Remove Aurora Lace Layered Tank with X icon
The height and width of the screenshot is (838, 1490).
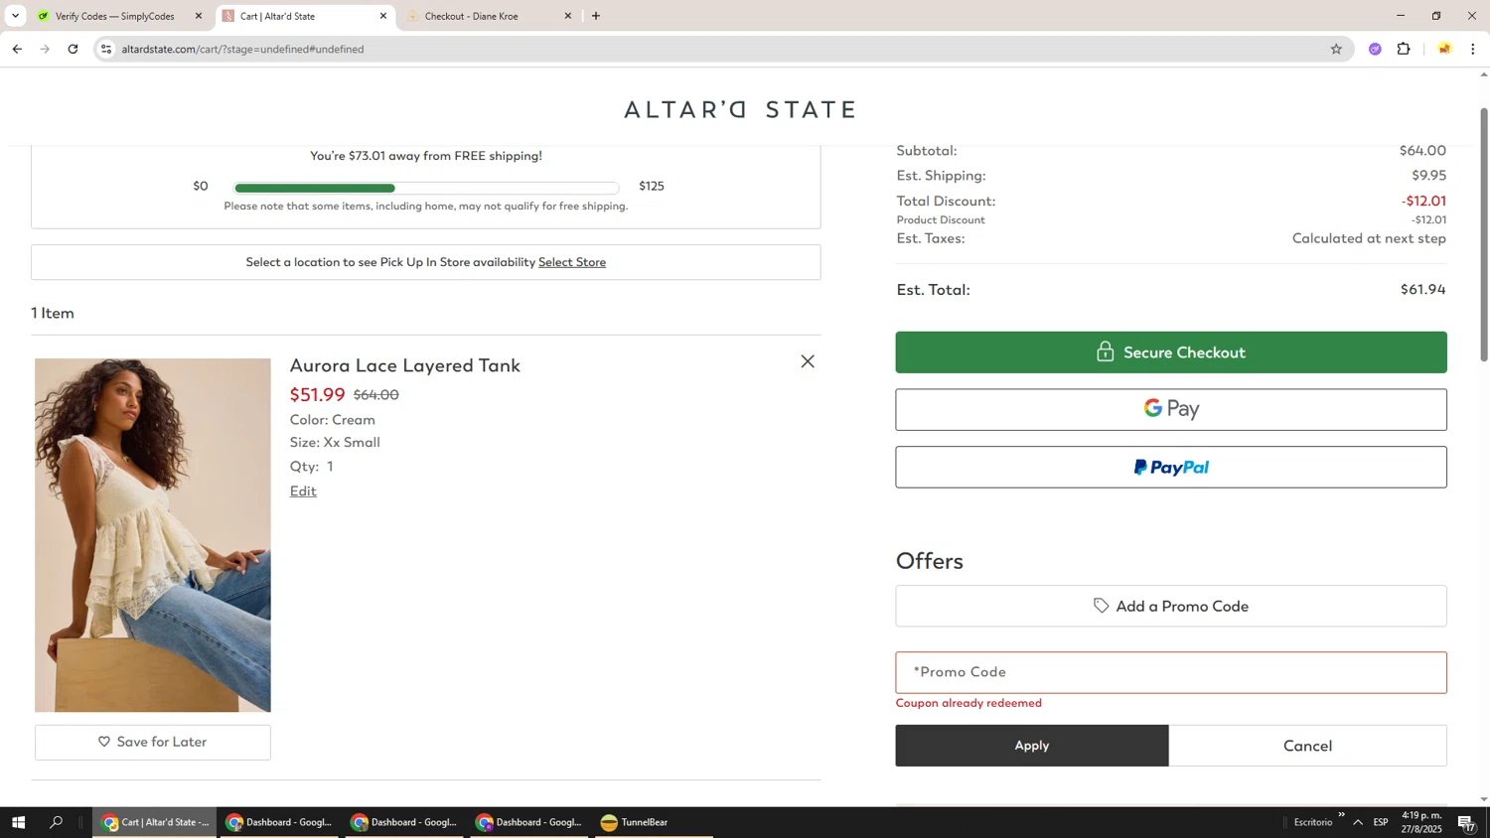click(x=808, y=361)
